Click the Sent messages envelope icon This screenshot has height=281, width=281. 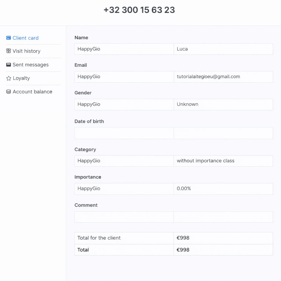pyautogui.click(x=9, y=65)
